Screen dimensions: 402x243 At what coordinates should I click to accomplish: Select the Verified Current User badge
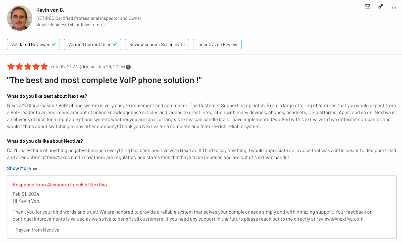click(92, 44)
